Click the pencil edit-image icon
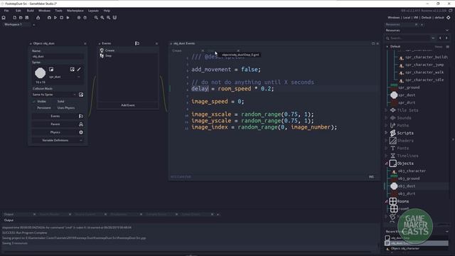 tap(79, 70)
